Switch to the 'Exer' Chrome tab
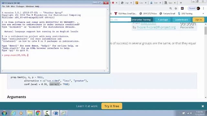207x116 pixels. coord(154,3)
